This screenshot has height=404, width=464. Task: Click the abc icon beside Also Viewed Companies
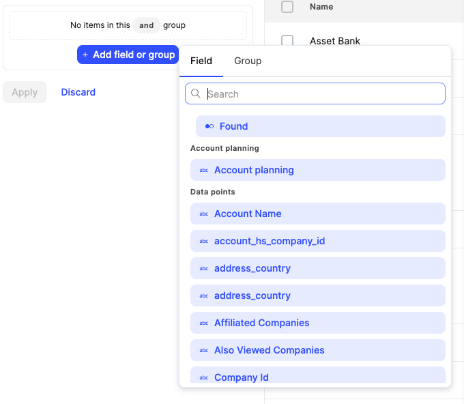[203, 350]
